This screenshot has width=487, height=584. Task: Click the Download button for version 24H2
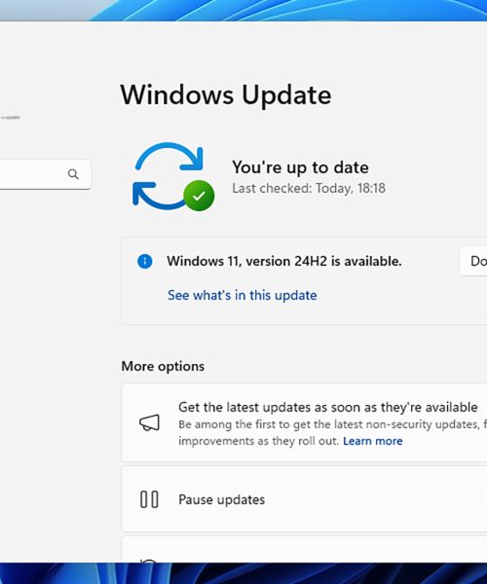473,261
